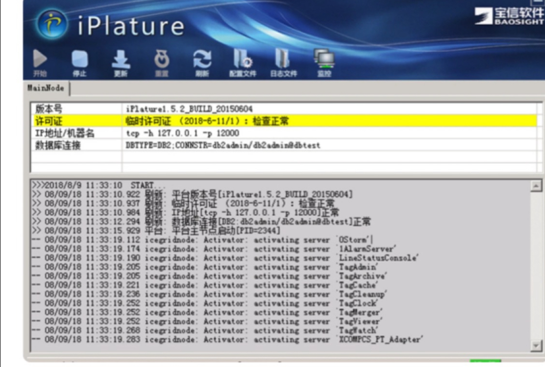545x367 pixels.
Task: Click the log scrollbar down arrow
Action: click(x=536, y=346)
